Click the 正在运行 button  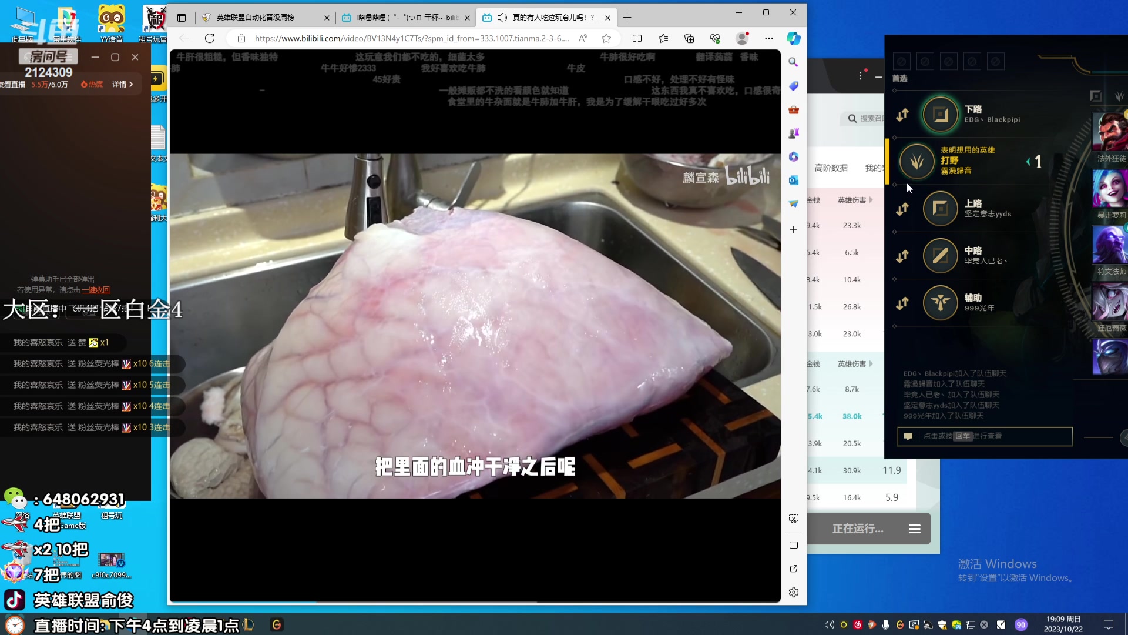coord(858,529)
